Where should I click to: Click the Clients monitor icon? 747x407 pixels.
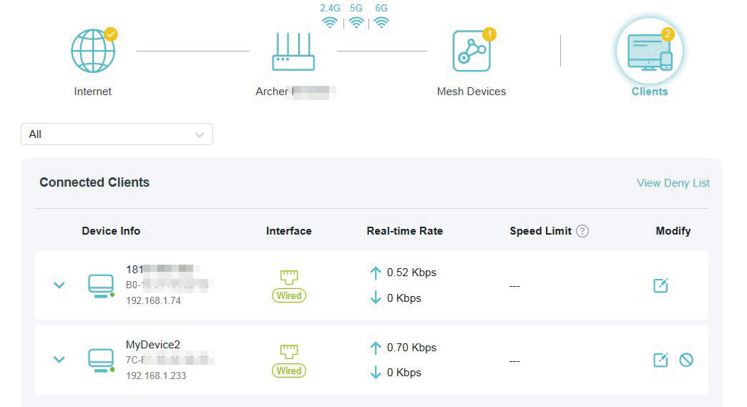(x=649, y=52)
